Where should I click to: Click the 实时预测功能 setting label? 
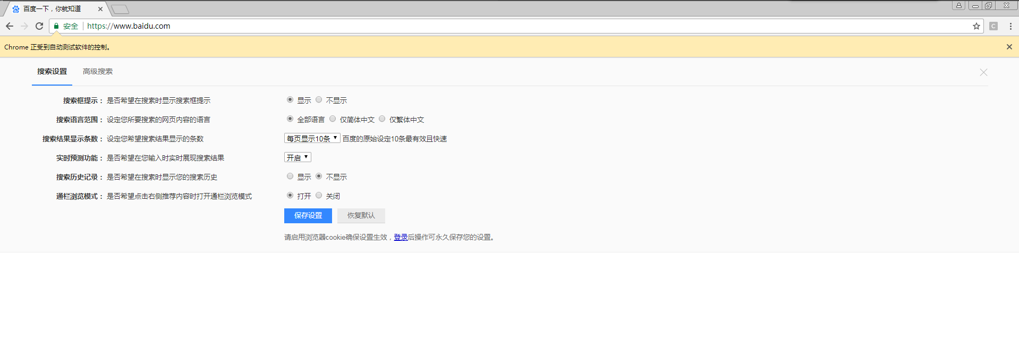tap(80, 158)
